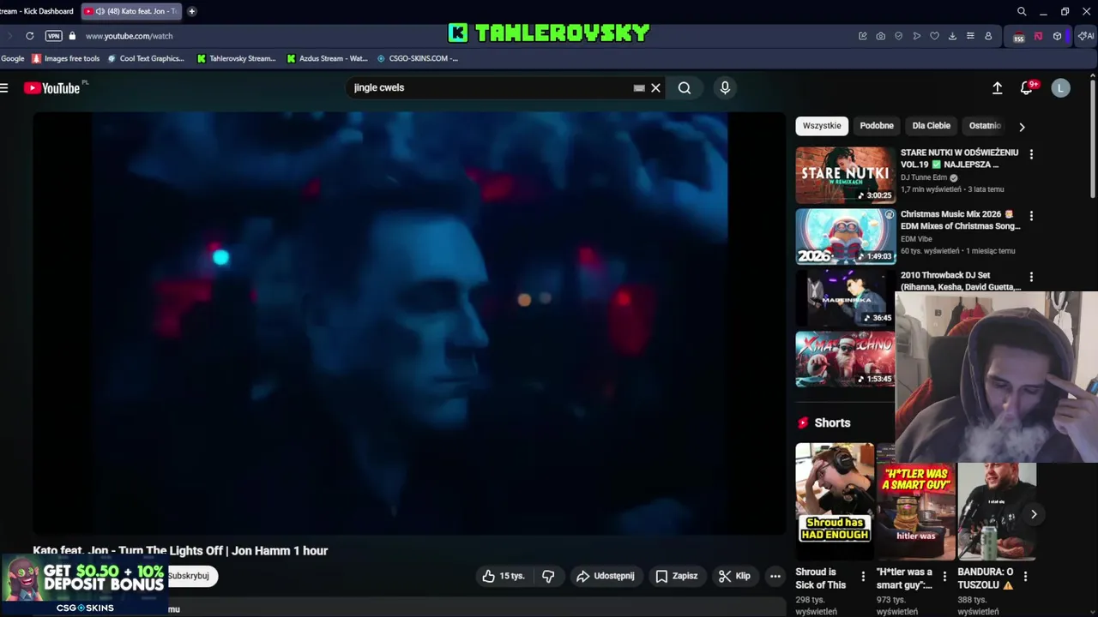Toggle the browser VPN badge
Screen dimensions: 1098x617
click(53, 36)
